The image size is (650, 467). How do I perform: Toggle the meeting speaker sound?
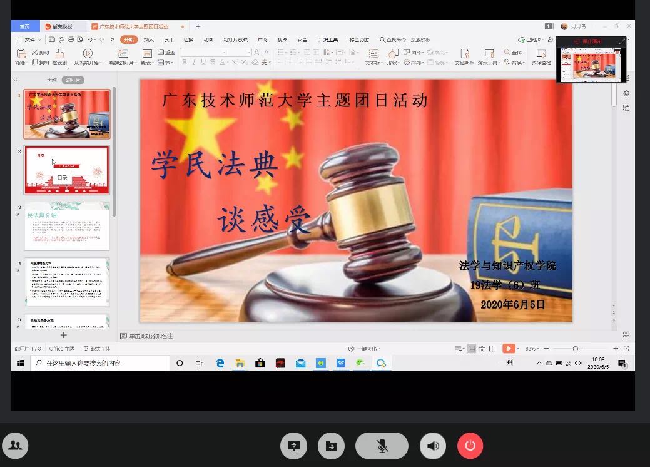tap(433, 446)
